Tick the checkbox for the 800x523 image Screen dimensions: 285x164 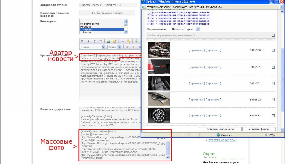273,100
